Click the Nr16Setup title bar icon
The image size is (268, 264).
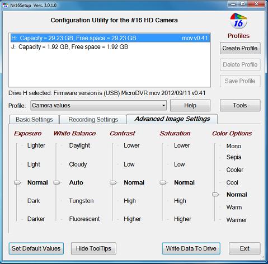tap(6, 5)
